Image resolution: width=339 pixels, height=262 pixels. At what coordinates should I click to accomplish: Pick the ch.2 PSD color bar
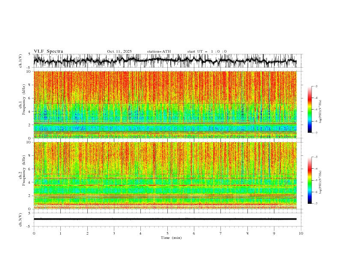[x=309, y=180]
